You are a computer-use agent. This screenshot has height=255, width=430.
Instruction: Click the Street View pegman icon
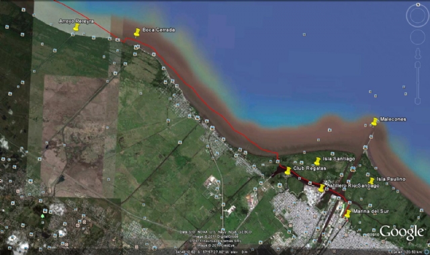click(x=418, y=54)
